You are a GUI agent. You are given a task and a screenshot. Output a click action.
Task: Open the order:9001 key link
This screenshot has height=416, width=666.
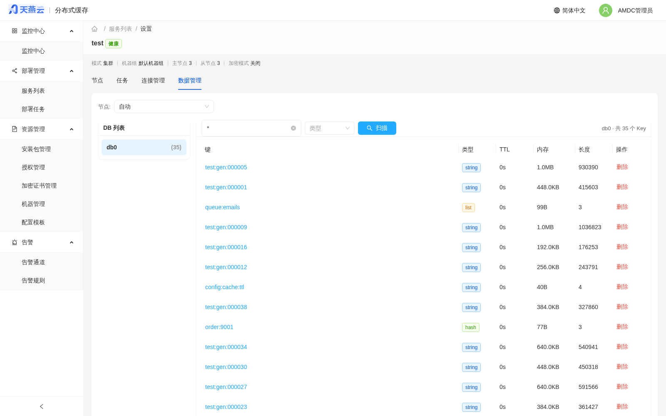tap(219, 327)
